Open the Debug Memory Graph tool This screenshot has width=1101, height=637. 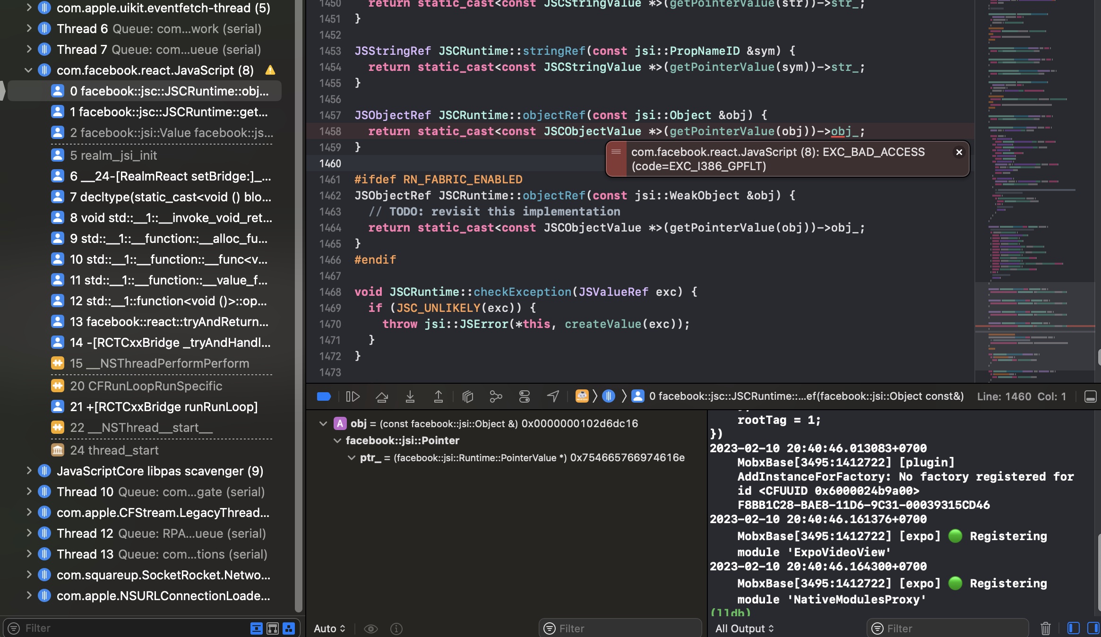[496, 396]
